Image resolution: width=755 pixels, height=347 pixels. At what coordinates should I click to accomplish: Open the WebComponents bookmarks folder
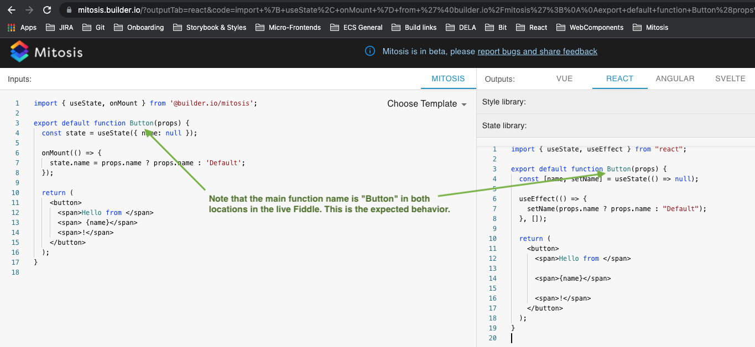point(590,27)
